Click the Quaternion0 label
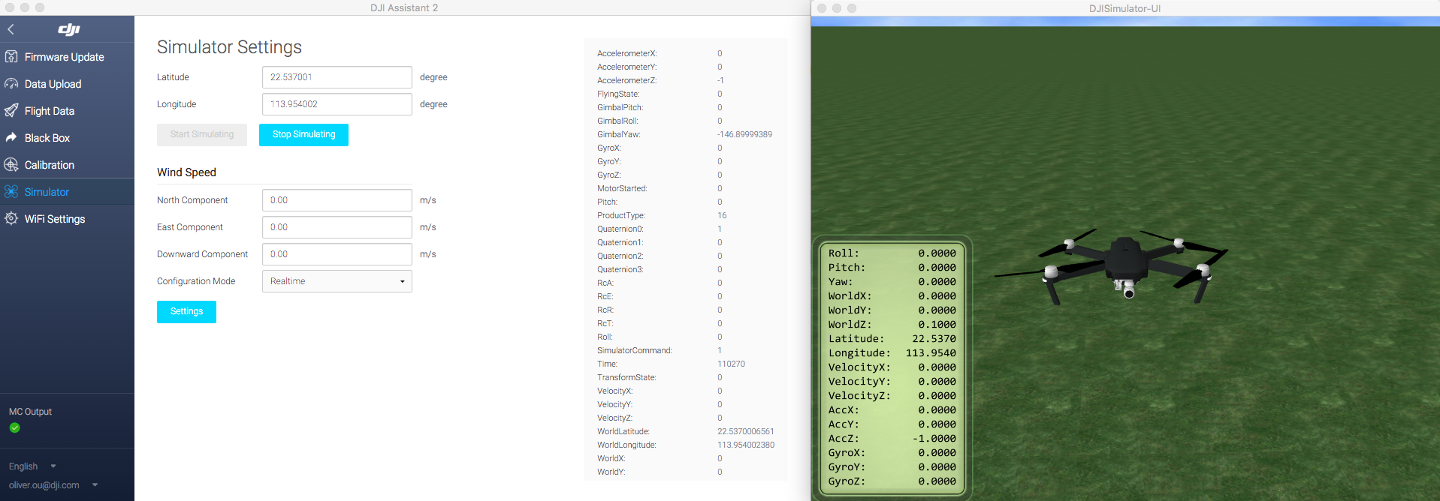The width and height of the screenshot is (1440, 501). coord(620,229)
